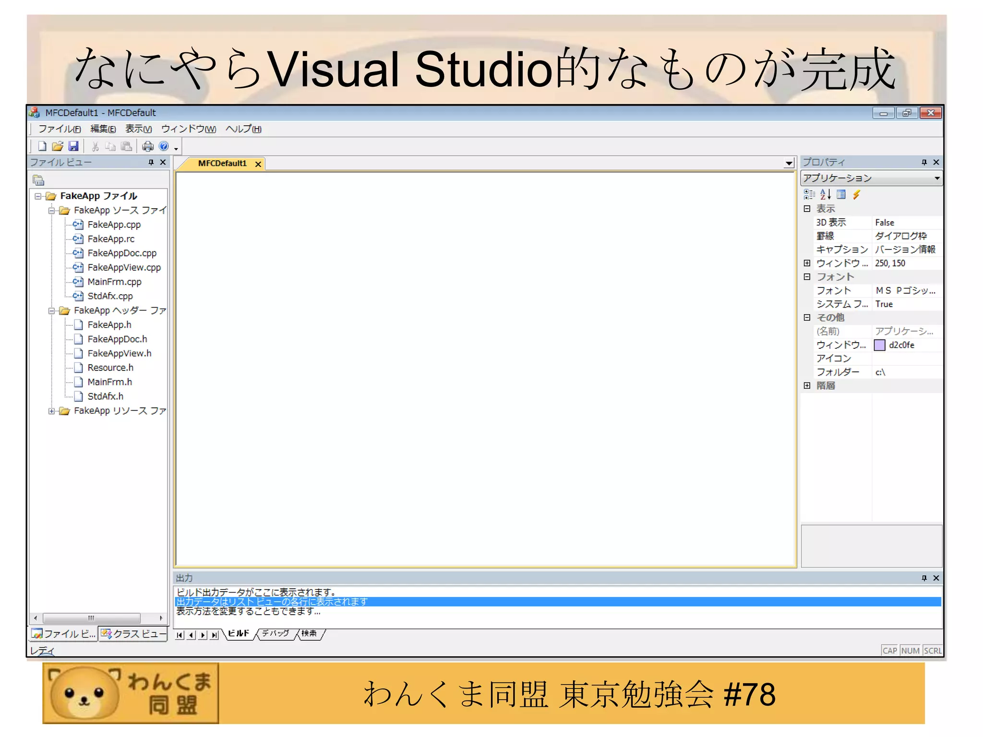Click the next output tab arrow
This screenshot has height=737, width=983.
203,635
